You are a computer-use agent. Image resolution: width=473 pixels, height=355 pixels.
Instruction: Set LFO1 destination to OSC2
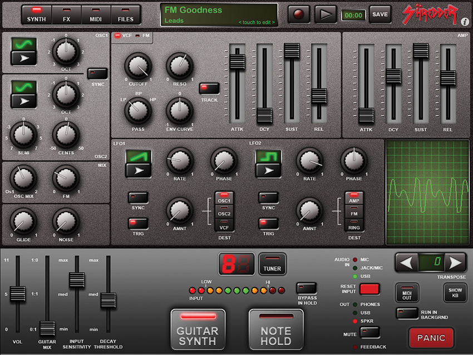tap(224, 212)
